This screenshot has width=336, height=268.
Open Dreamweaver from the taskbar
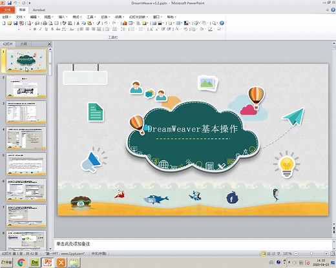[x=35, y=262]
